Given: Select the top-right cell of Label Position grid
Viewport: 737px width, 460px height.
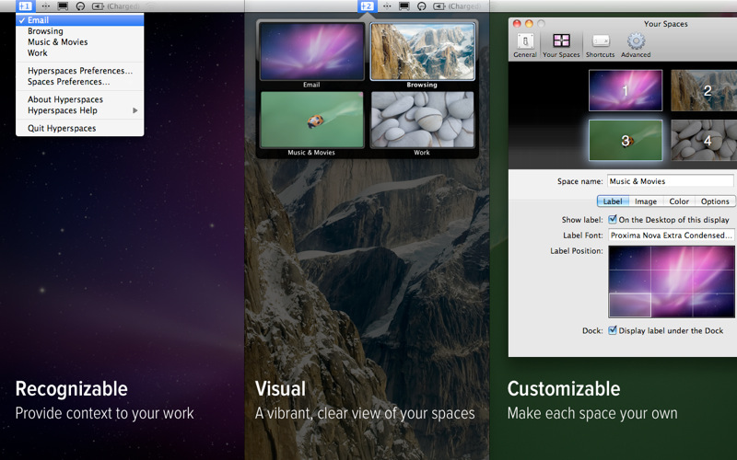Looking at the screenshot, I should (713, 258).
